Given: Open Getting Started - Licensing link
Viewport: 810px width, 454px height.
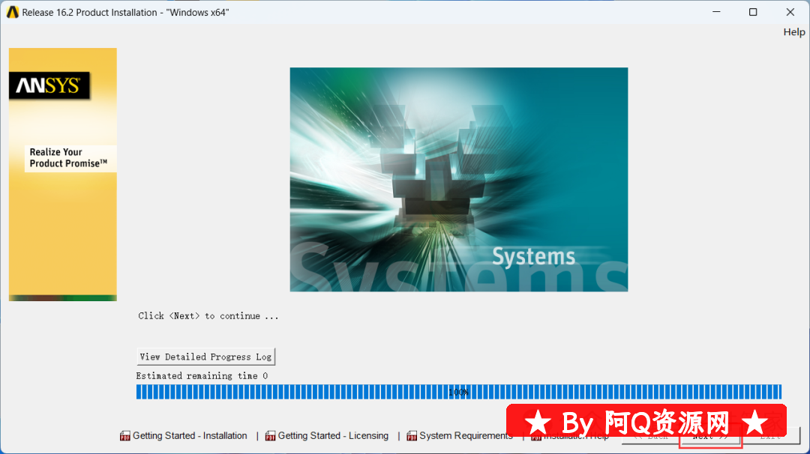Looking at the screenshot, I should tap(333, 435).
